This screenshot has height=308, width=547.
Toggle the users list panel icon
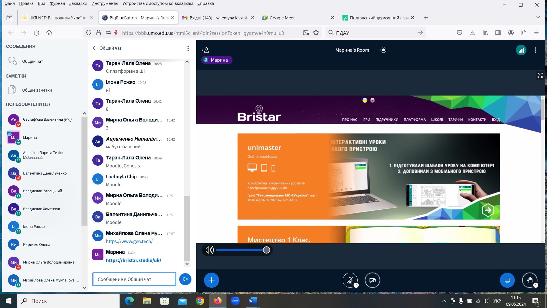coord(205,50)
